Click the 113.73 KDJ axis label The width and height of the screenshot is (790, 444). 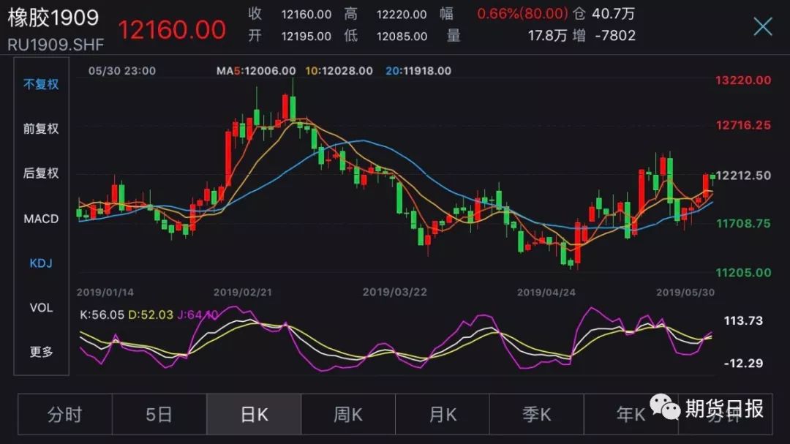(743, 320)
